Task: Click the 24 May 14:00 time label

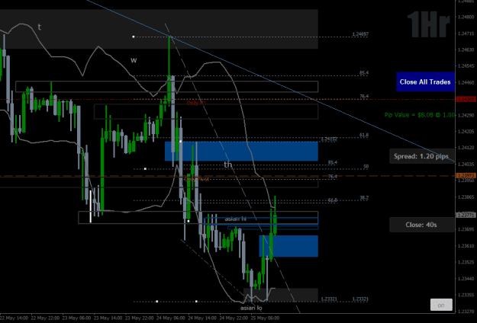Action: click(203, 318)
